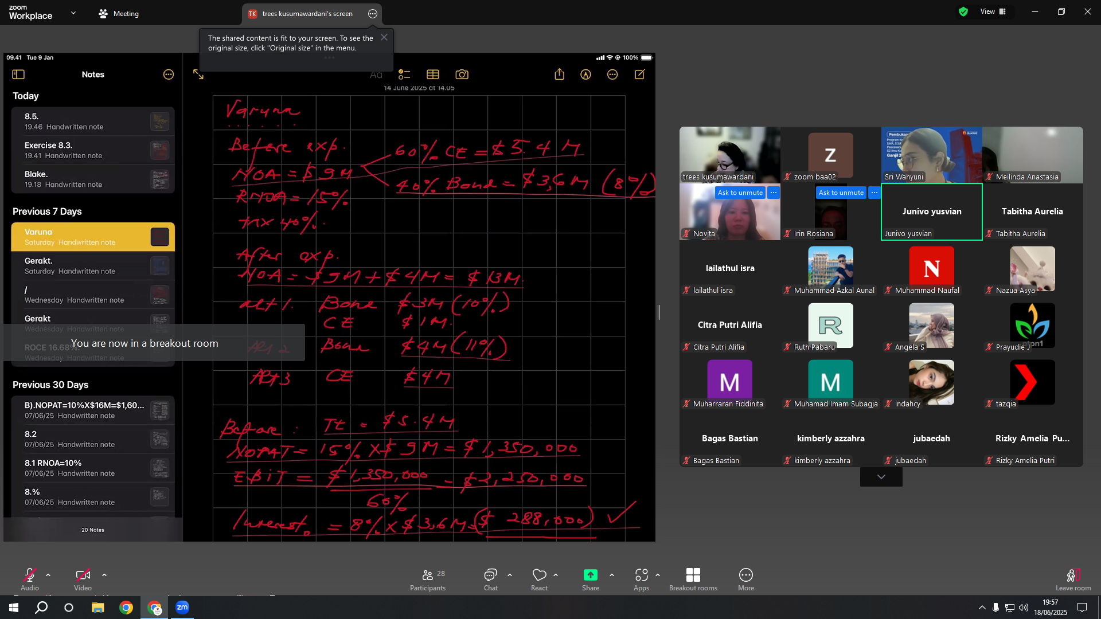Open the checklist tool in Notes

pos(404,75)
